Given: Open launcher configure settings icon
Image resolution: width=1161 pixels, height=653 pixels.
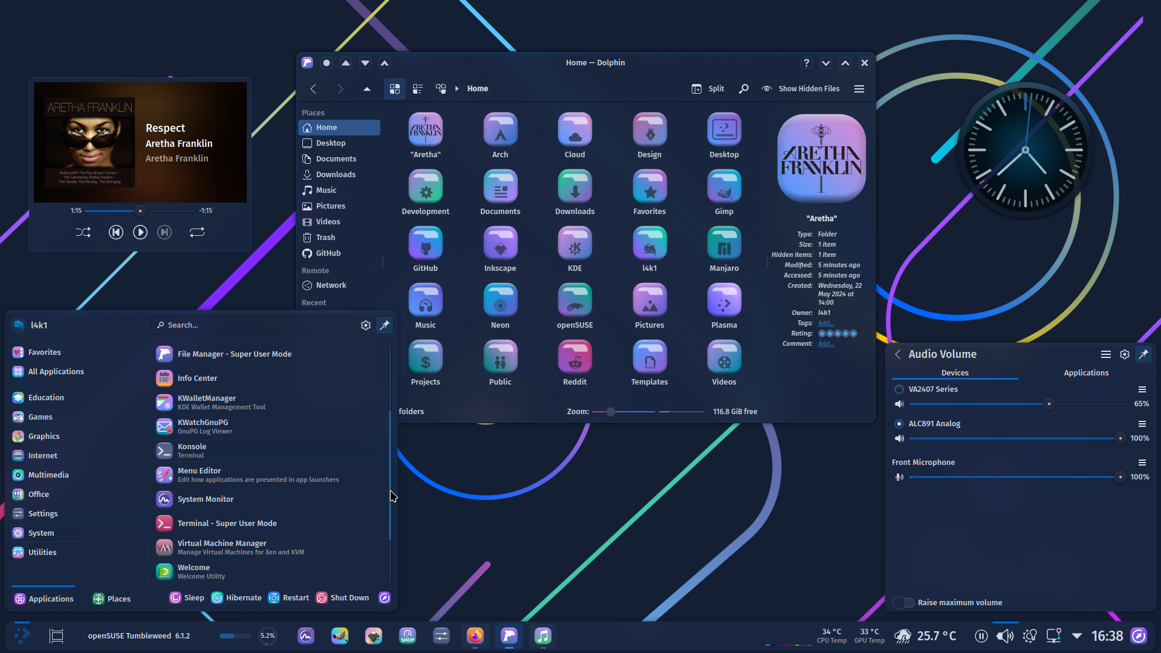Looking at the screenshot, I should [366, 325].
